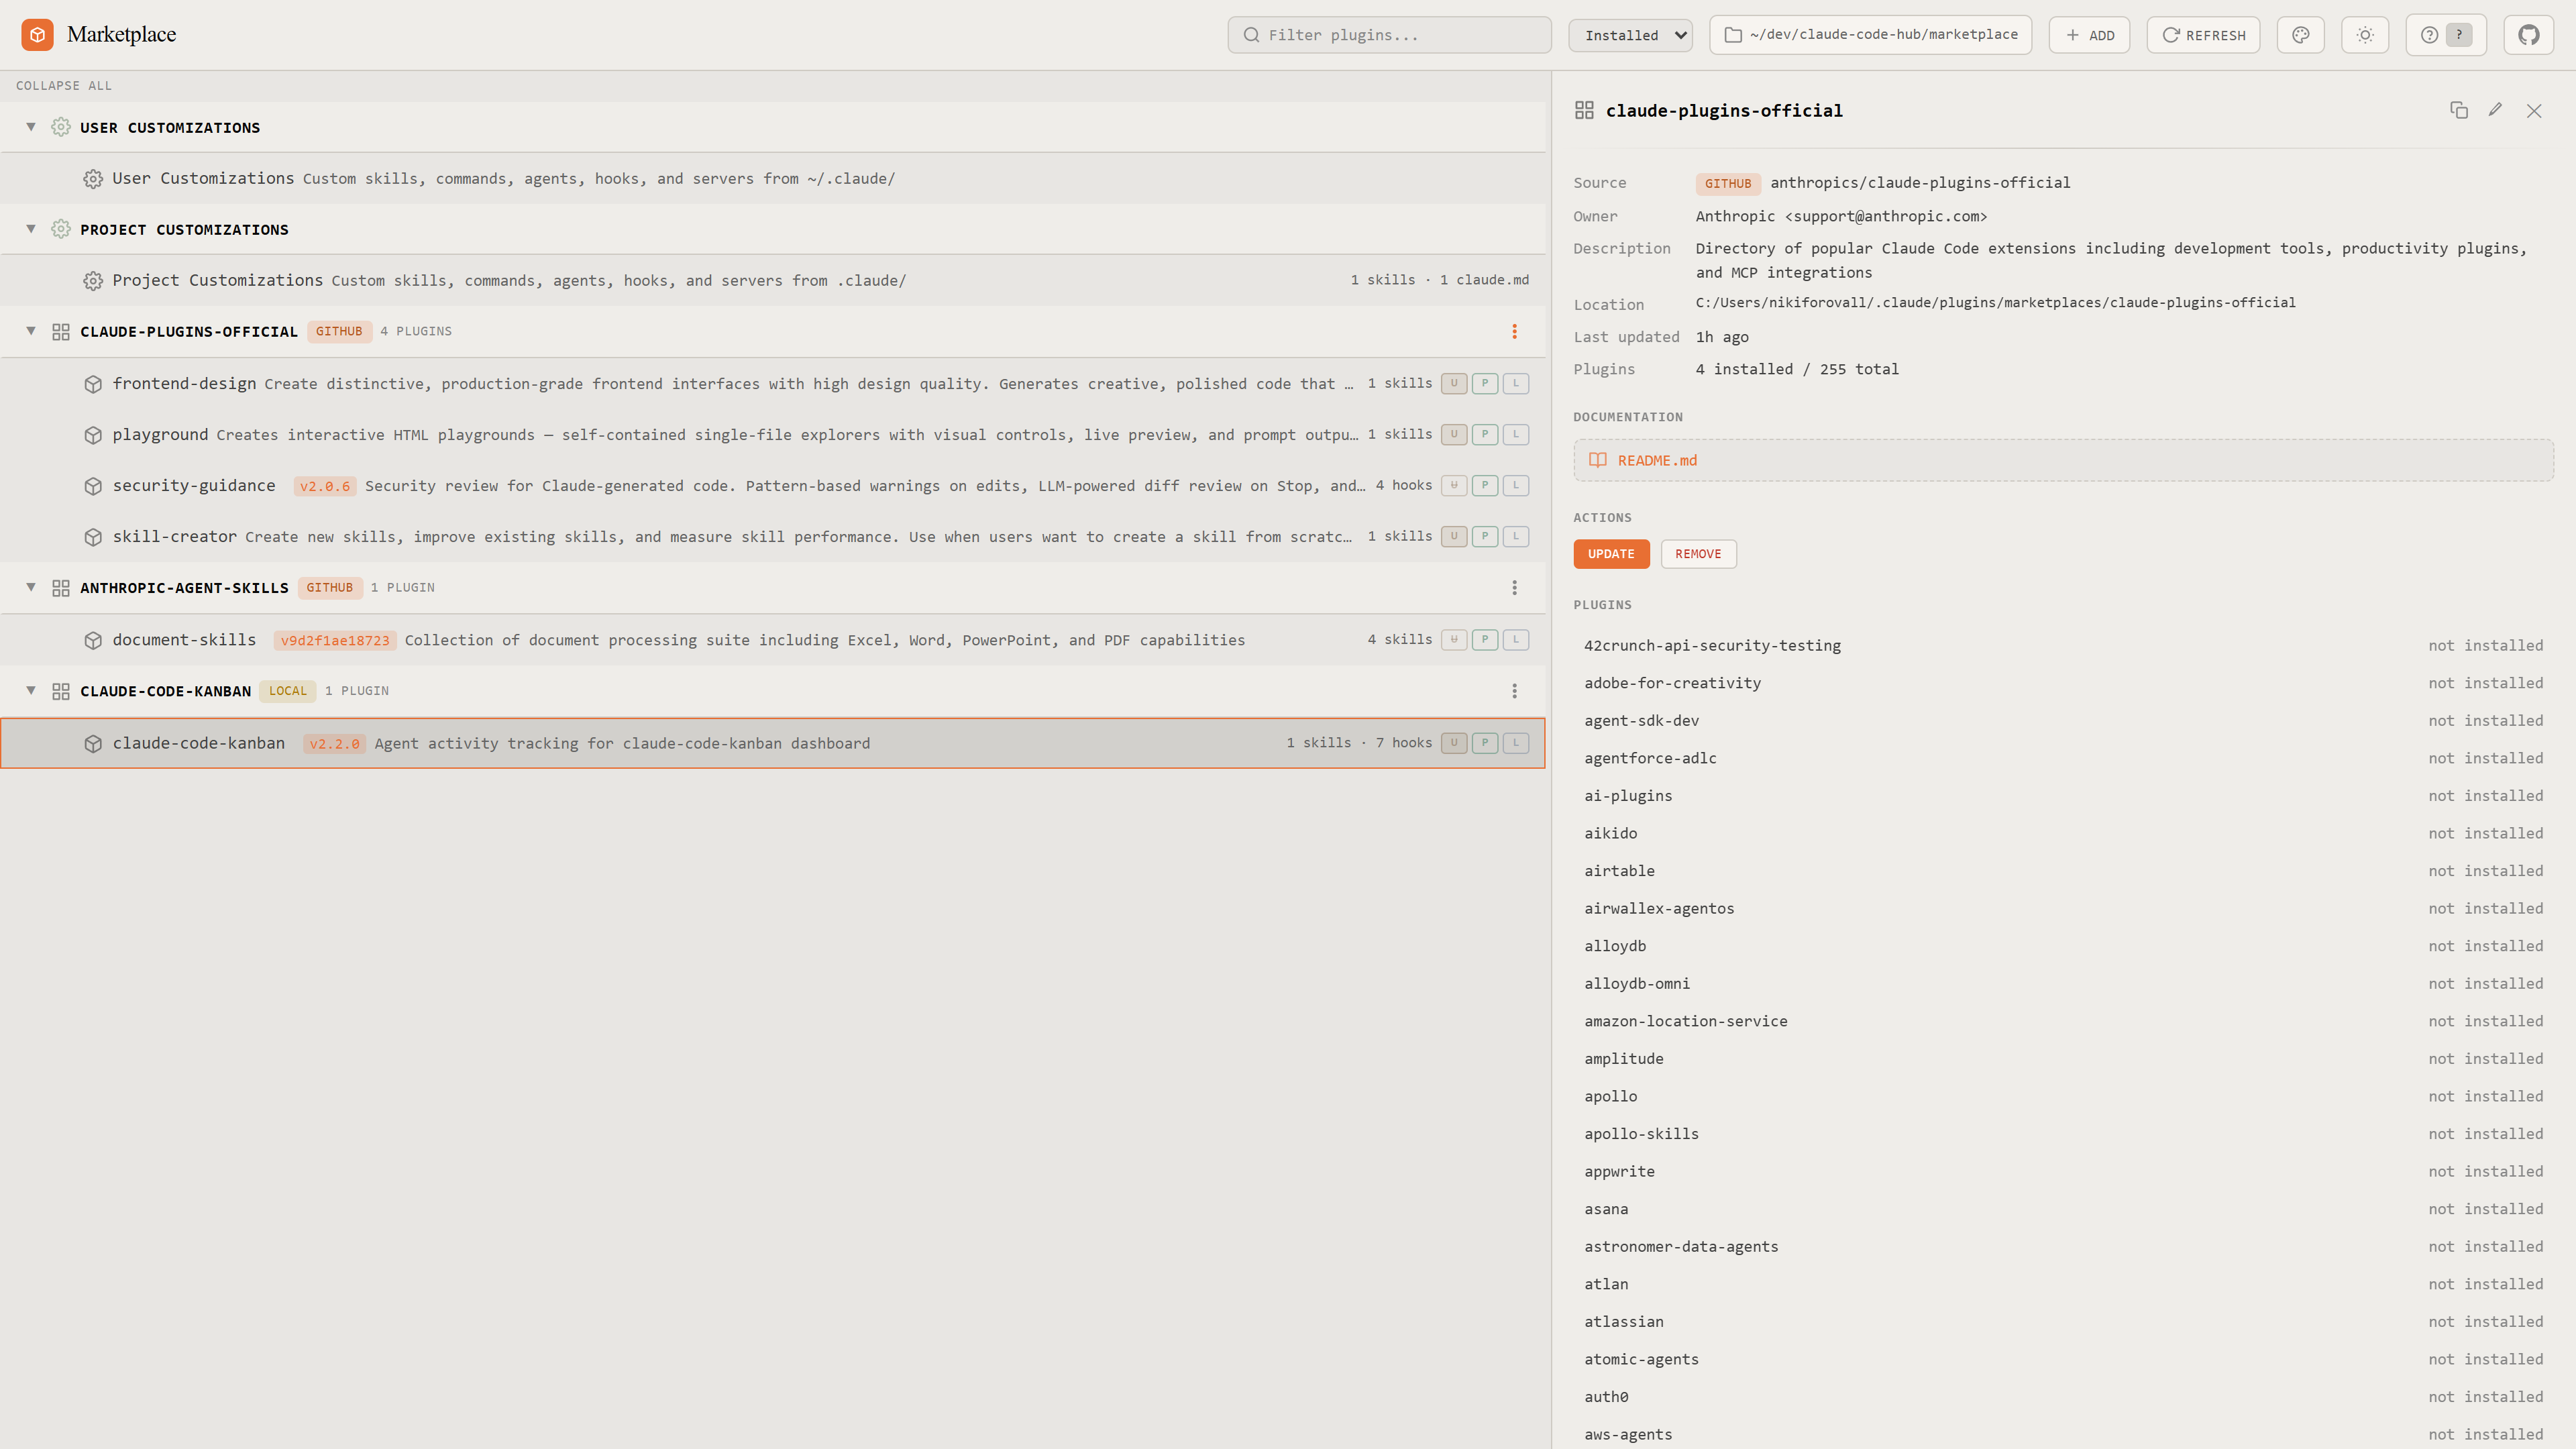The width and height of the screenshot is (2576, 1449).
Task: Toggle P scope for claude-code-kanban
Action: 1485,742
